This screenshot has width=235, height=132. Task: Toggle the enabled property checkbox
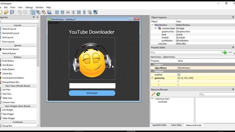pyautogui.click(x=179, y=74)
